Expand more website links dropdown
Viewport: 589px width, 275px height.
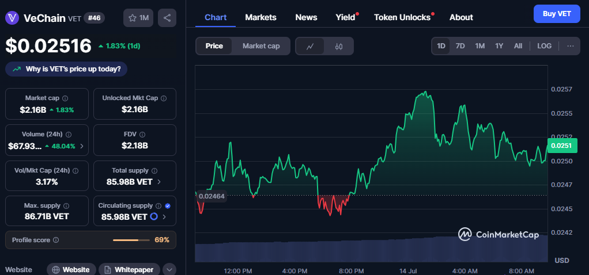click(x=169, y=270)
